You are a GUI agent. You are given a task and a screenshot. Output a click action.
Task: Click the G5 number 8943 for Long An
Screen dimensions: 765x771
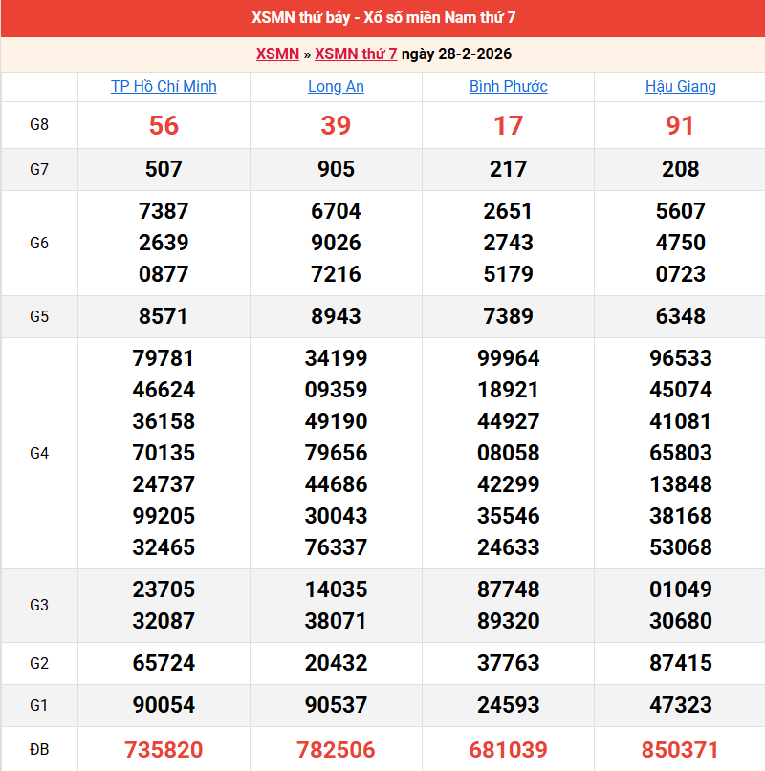click(x=336, y=317)
